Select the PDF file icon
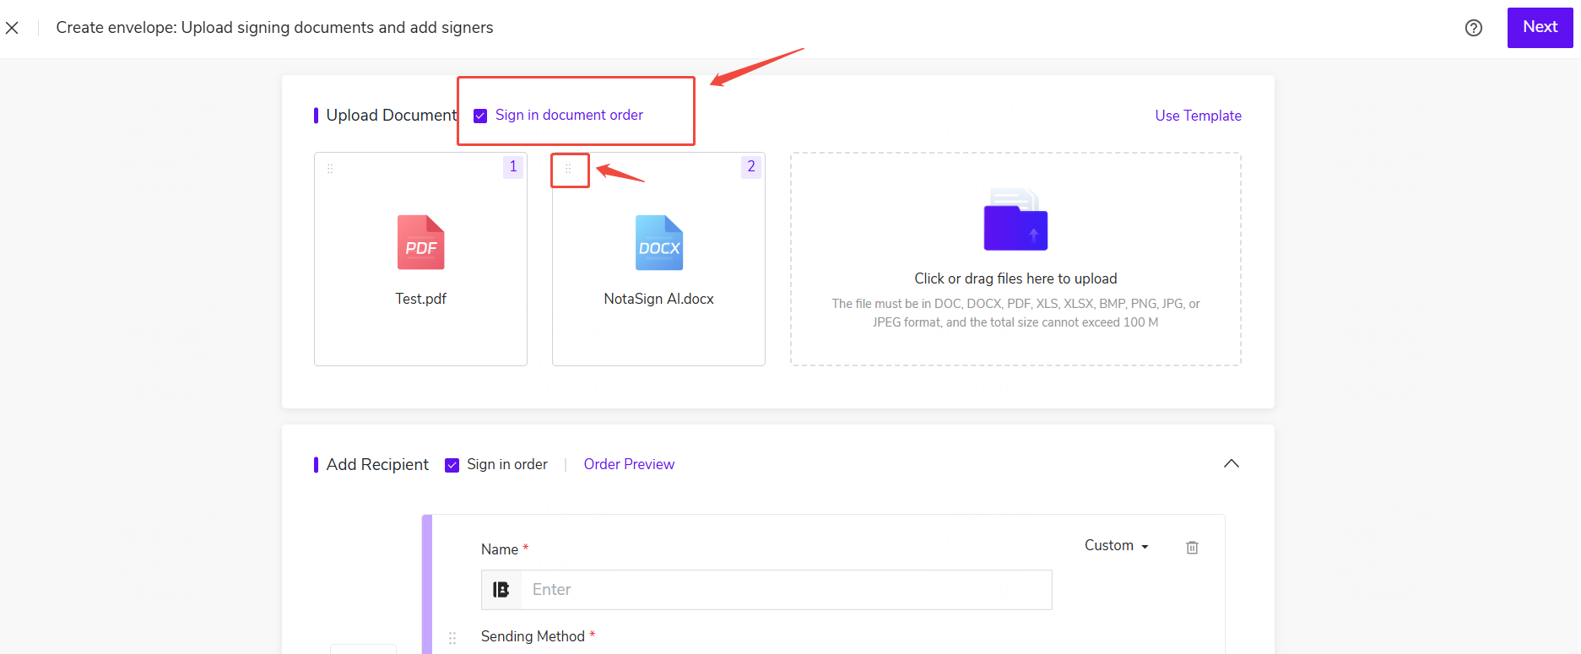The height and width of the screenshot is (654, 1581). coord(420,243)
